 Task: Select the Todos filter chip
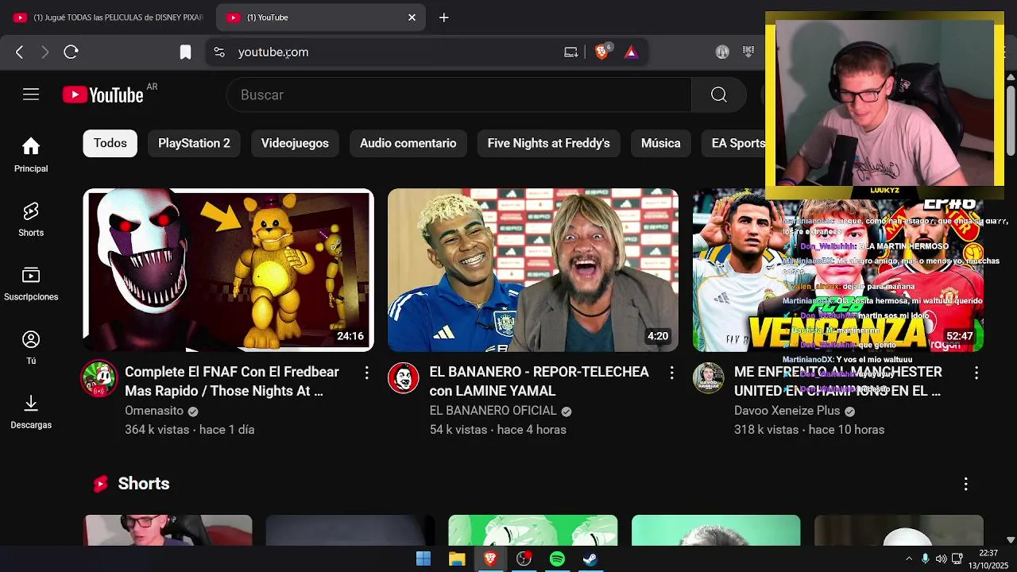pyautogui.click(x=110, y=143)
